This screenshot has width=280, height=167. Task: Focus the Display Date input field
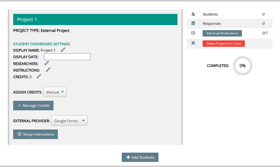coord(67,57)
